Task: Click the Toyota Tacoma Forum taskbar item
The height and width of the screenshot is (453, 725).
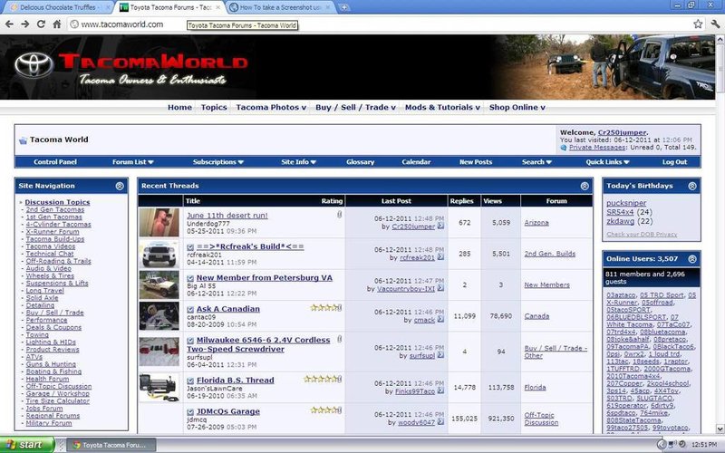Action: pyautogui.click(x=111, y=445)
